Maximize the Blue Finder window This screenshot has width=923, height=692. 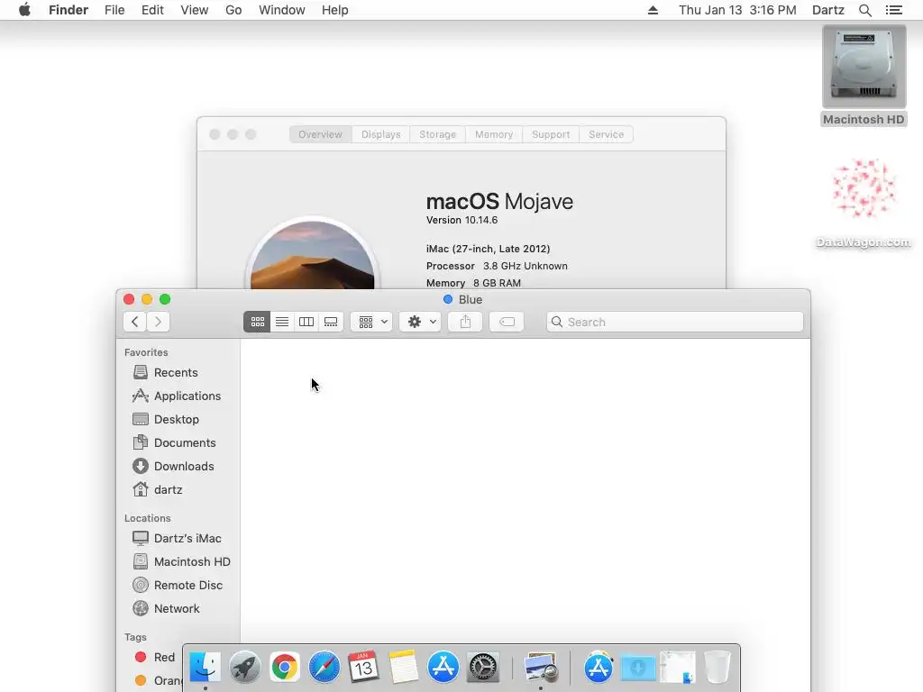click(166, 299)
